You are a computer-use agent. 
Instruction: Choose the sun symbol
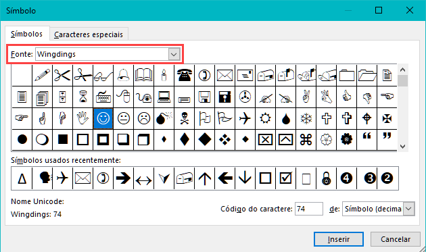tap(266, 118)
